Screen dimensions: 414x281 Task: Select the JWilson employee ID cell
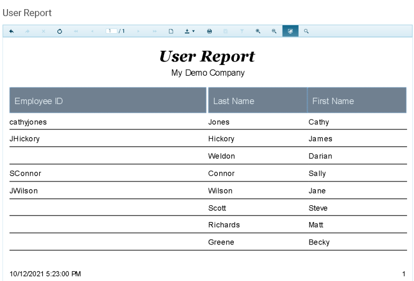pyautogui.click(x=24, y=191)
